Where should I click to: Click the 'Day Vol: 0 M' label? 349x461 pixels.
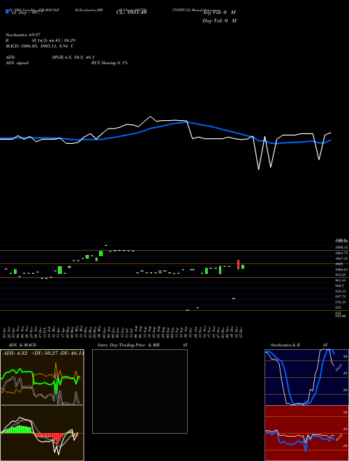(219, 20)
